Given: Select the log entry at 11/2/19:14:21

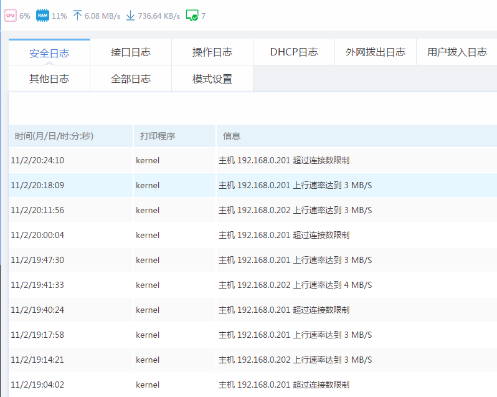Looking at the screenshot, I should click(x=253, y=360).
